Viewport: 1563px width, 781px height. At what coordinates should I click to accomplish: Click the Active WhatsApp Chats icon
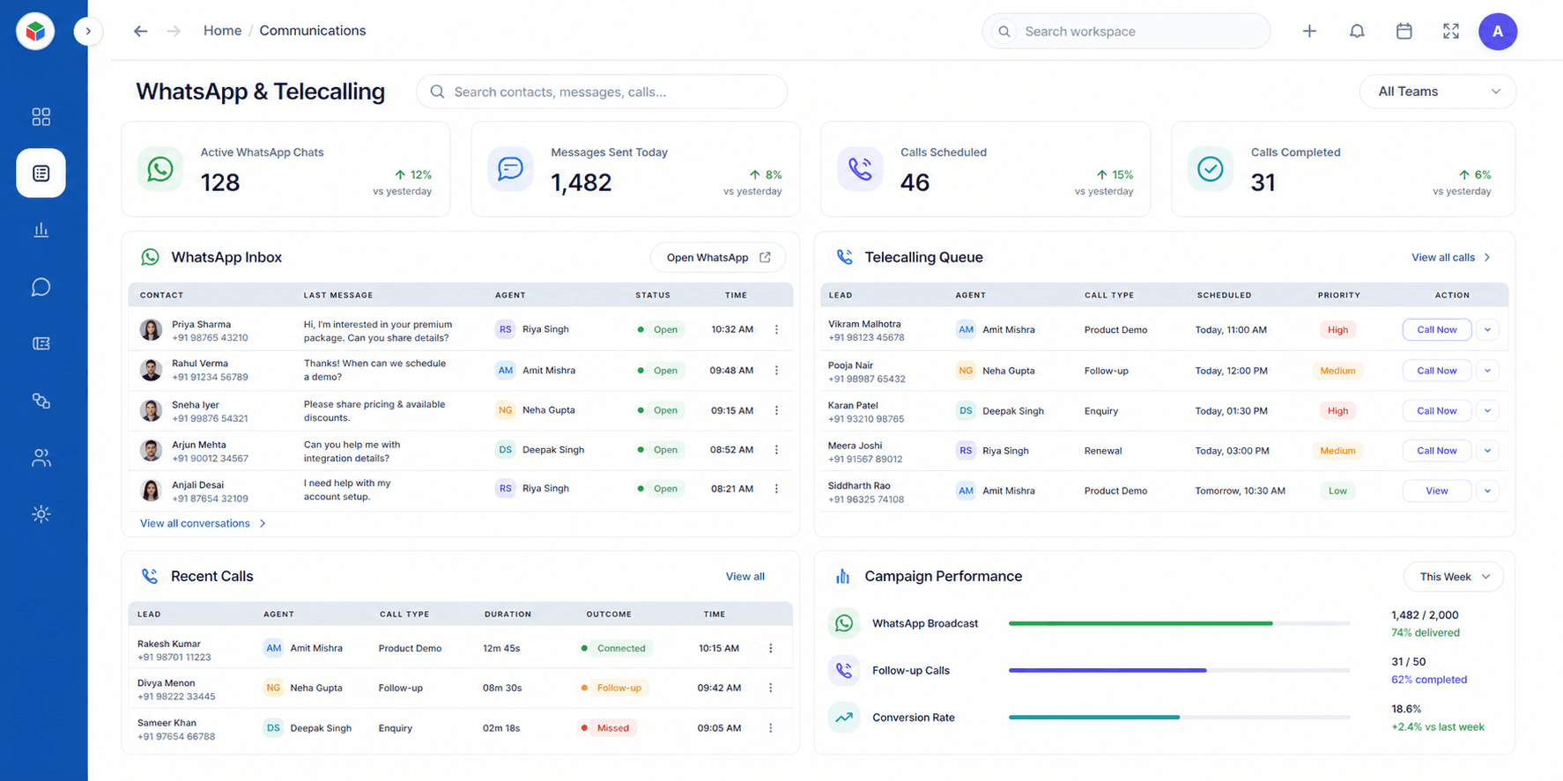point(160,169)
